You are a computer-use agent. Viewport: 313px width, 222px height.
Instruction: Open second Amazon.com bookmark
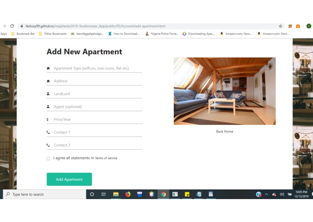(x=273, y=34)
